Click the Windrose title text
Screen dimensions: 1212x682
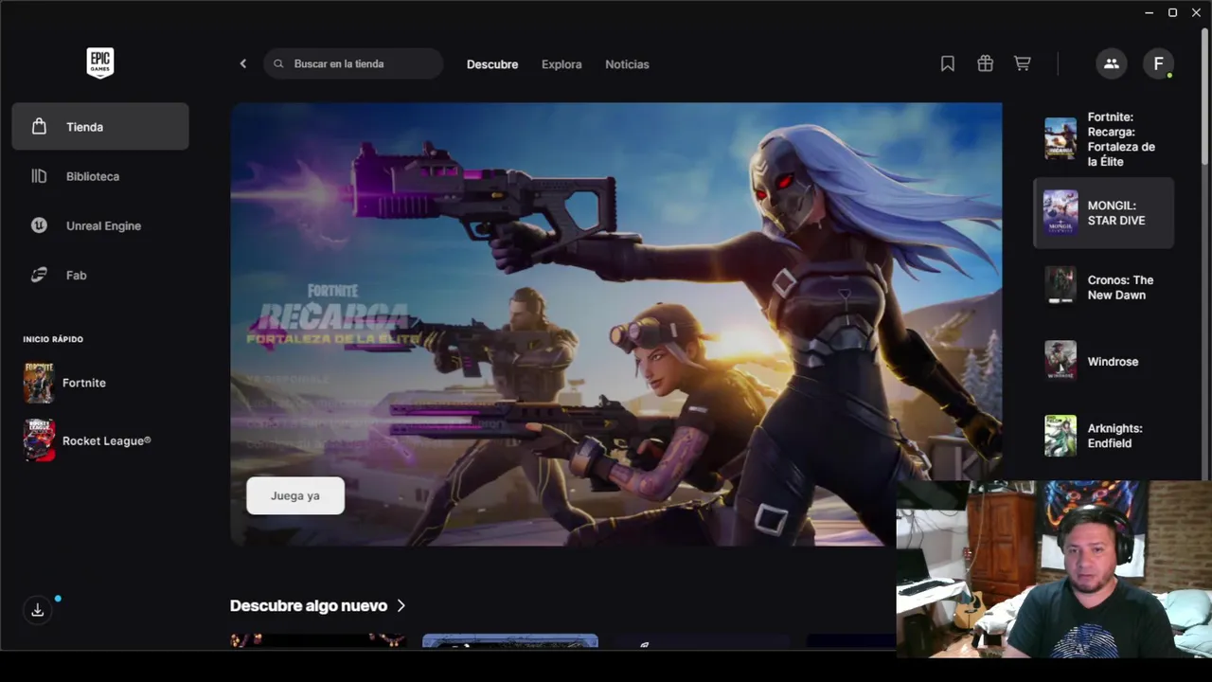(x=1113, y=362)
